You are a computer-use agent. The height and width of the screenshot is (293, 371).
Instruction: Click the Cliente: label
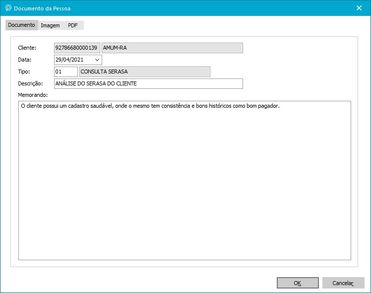[27, 48]
